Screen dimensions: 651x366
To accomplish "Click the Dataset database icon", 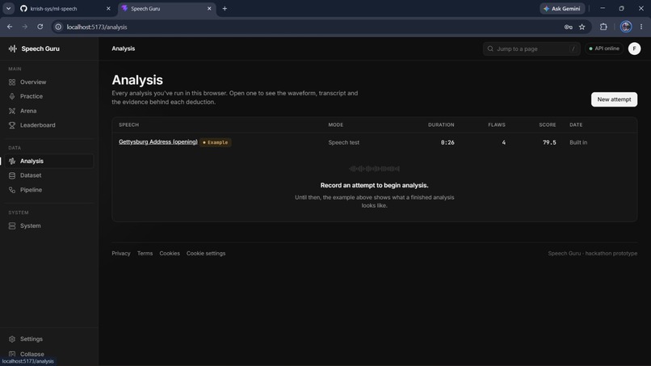I will 12,175.
